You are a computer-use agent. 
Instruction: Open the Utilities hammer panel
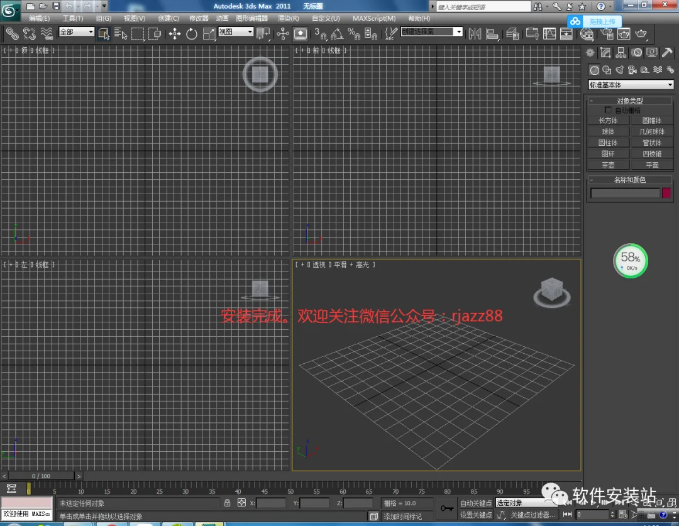coord(667,53)
